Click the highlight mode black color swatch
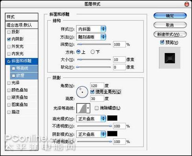Image resolution: width=192 pixels, height=156 pixels. pos(112,118)
